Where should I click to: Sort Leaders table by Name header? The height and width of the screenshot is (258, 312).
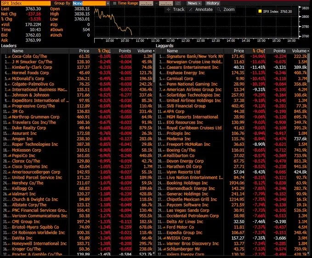pyautogui.click(x=17, y=51)
